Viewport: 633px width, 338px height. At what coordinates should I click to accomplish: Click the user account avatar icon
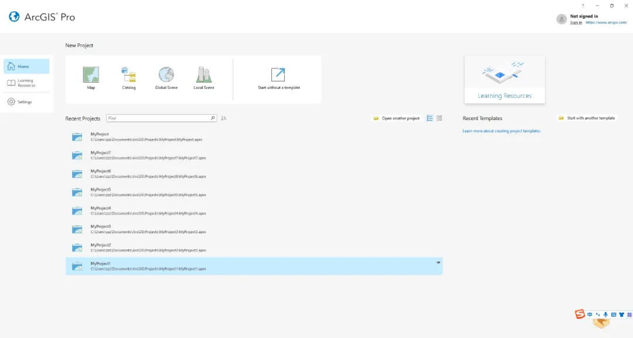pos(561,19)
